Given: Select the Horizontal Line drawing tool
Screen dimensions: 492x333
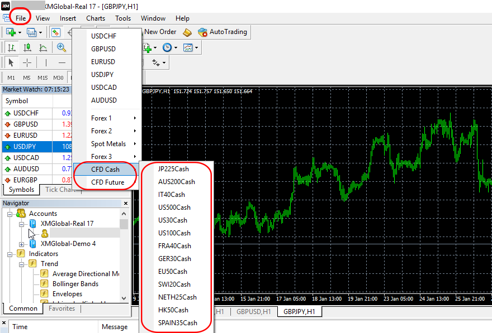Looking at the screenshot, I should point(62,62).
